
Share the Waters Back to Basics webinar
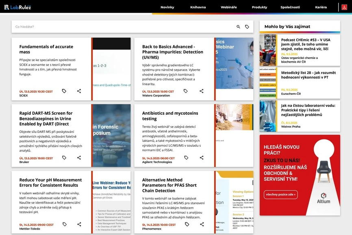point(201,91)
